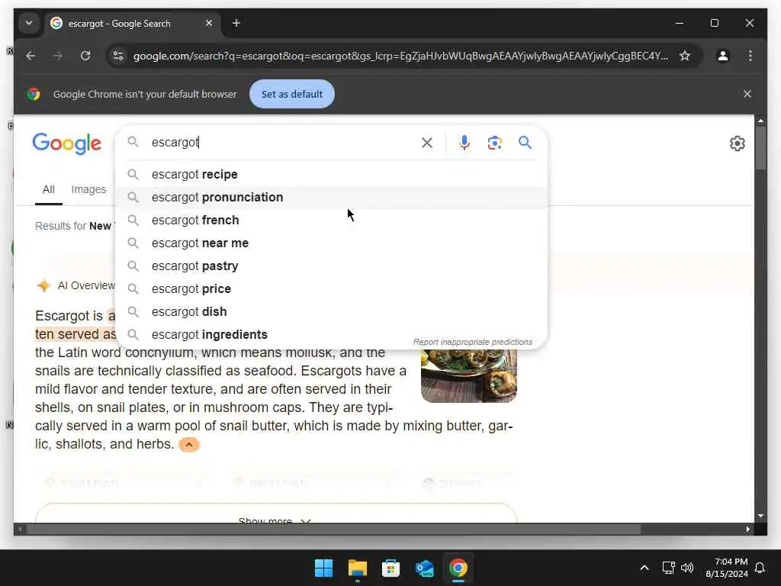Image resolution: width=781 pixels, height=586 pixels.
Task: Show hidden system tray icons
Action: coord(644,568)
